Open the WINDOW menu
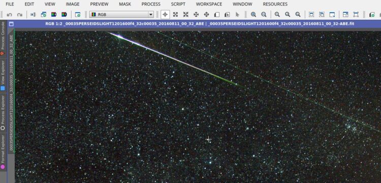Screen dimensions: 381x183 [x=242, y=4]
